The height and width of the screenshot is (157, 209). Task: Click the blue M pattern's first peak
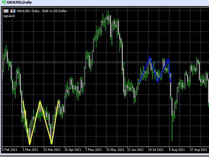pyautogui.click(x=150, y=58)
